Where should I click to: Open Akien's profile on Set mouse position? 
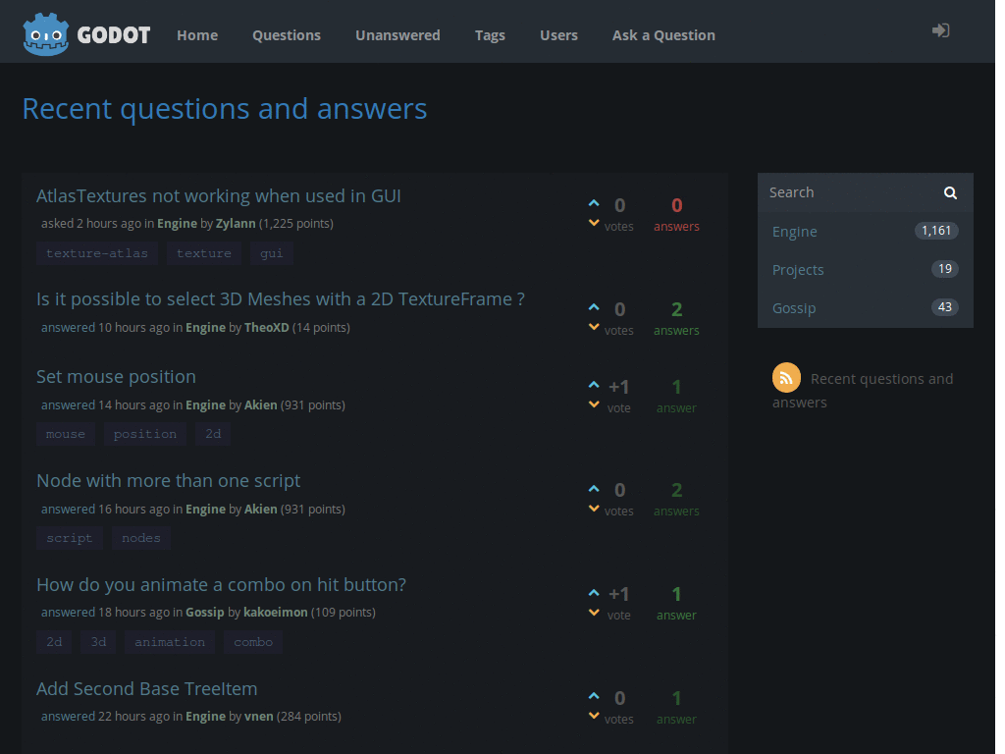click(x=261, y=404)
